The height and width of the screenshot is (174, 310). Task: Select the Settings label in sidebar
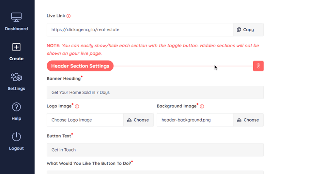(16, 89)
